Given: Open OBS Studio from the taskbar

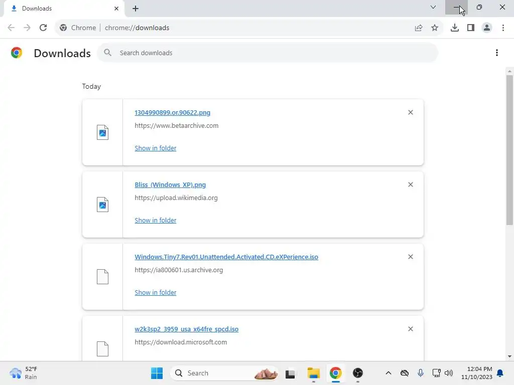Looking at the screenshot, I should pyautogui.click(x=357, y=373).
